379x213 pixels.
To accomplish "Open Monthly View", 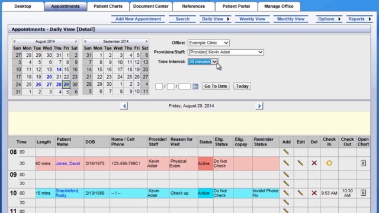I will (x=291, y=19).
